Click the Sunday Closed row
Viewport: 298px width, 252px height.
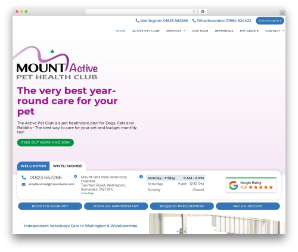point(176,190)
